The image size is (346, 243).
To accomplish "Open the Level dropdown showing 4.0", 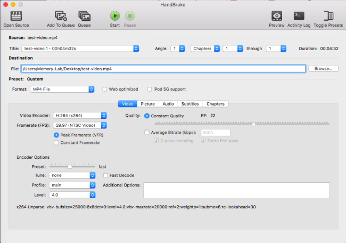I will [72, 195].
